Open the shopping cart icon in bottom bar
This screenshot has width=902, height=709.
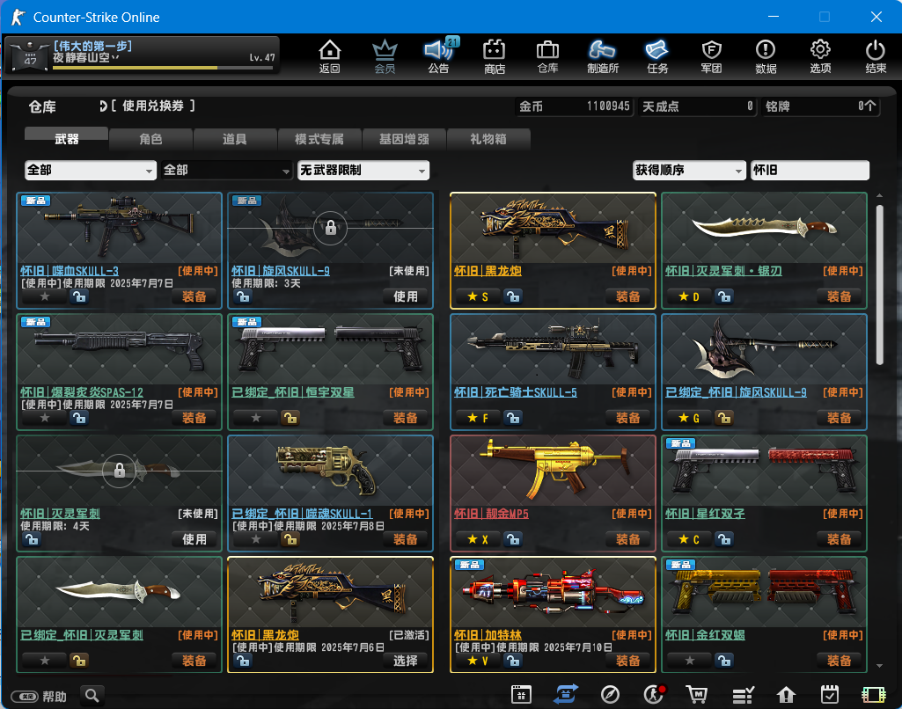tap(697, 695)
